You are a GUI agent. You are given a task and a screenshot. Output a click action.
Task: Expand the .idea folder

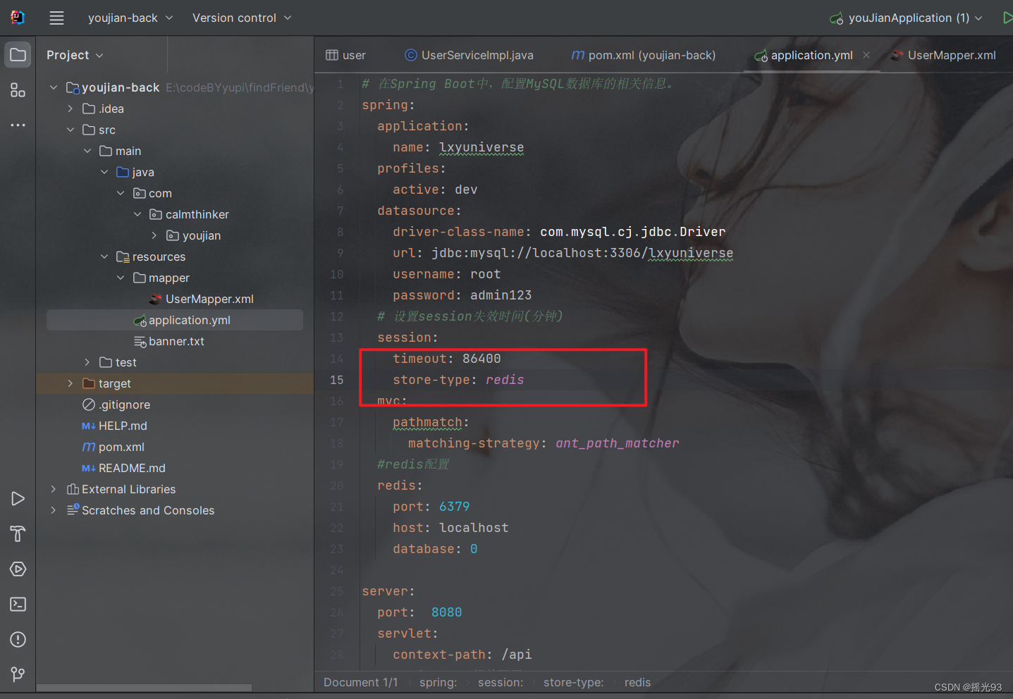(70, 109)
